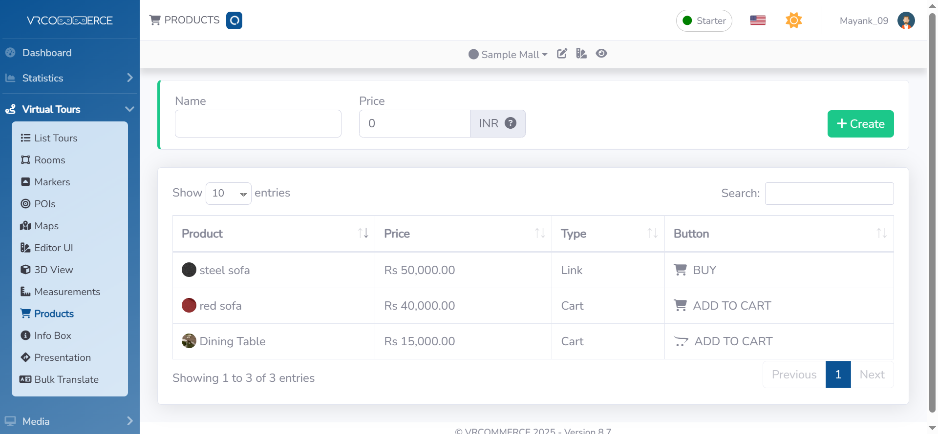Go to 3D View menu item
The image size is (938, 434).
[53, 270]
